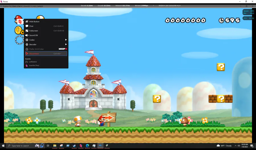Click the Chat speech bubble icon
256x150 pixels.
click(27, 26)
